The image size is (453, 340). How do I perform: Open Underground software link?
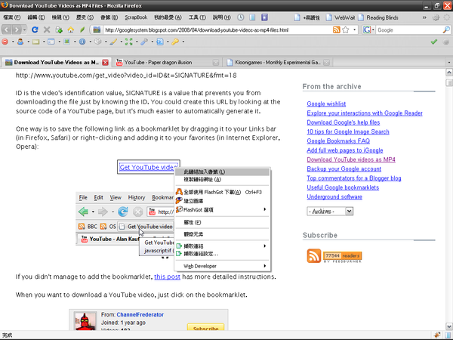(x=334, y=197)
